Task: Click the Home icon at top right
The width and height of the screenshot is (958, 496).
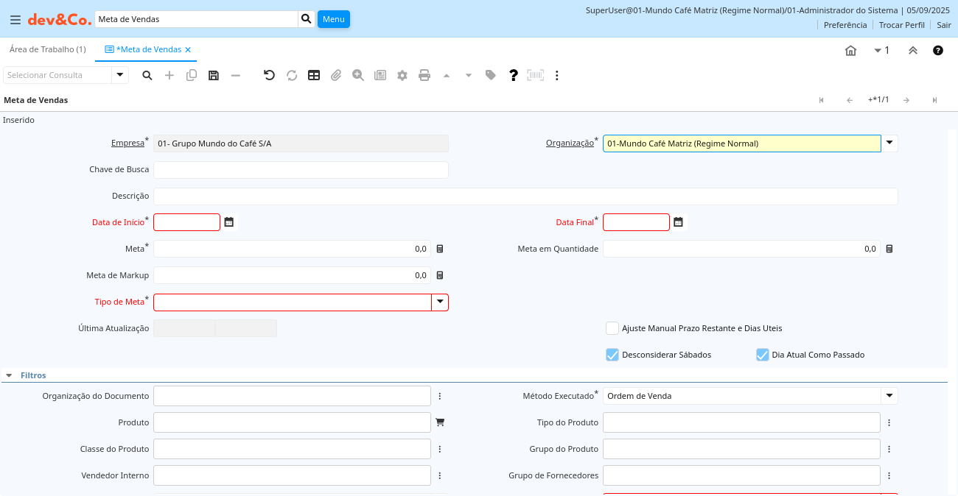Action: tap(850, 50)
